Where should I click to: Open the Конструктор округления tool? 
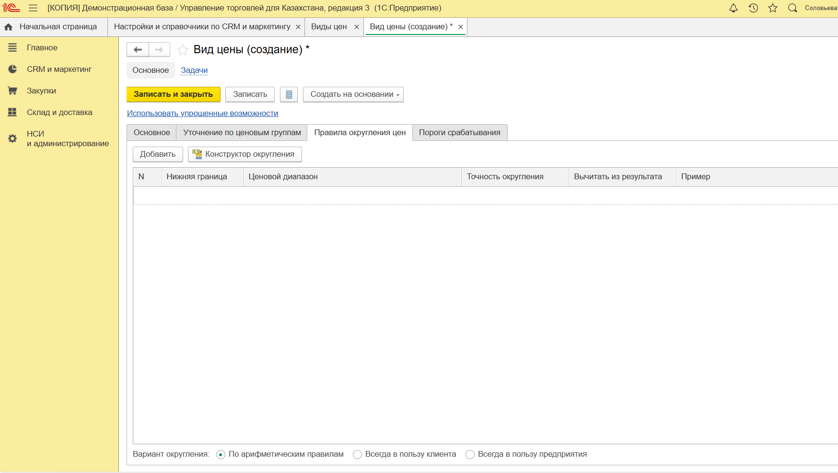coord(244,154)
